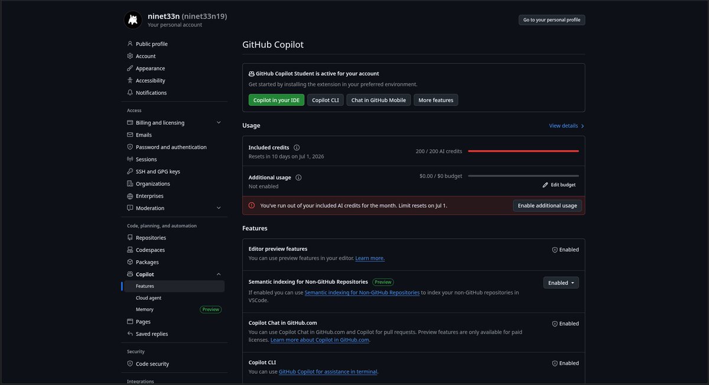Click the Sessions broadcast icon

click(130, 159)
